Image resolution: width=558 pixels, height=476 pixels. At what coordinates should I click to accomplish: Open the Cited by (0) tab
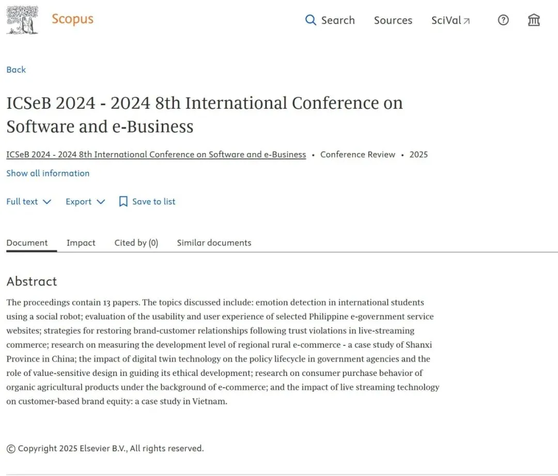click(136, 242)
